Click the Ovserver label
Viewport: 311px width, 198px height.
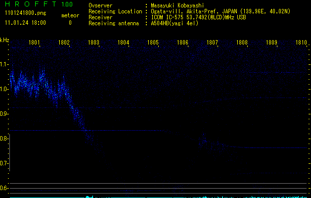[100, 5]
